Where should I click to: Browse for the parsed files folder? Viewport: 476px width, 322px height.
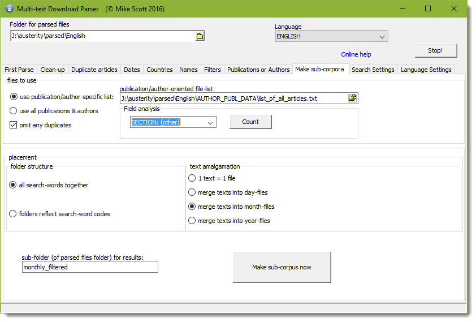(200, 36)
